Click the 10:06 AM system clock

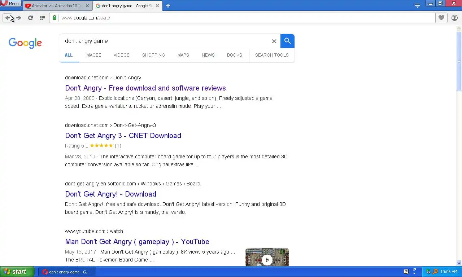pos(449,272)
